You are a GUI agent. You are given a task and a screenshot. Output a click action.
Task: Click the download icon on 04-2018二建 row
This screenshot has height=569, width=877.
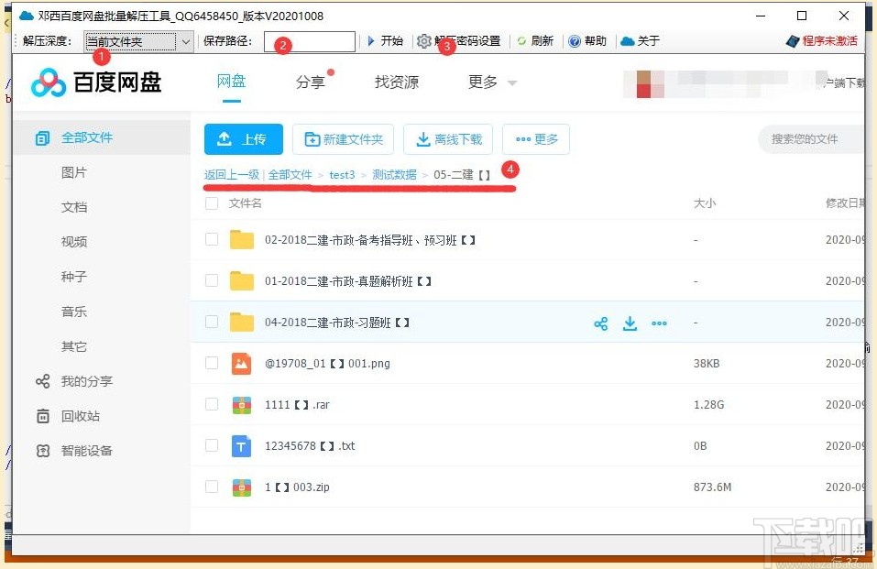click(630, 323)
